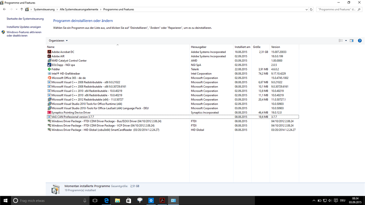Click the Intel HD-Grafiktreiber icon
The image size is (365, 205).
point(49,73)
